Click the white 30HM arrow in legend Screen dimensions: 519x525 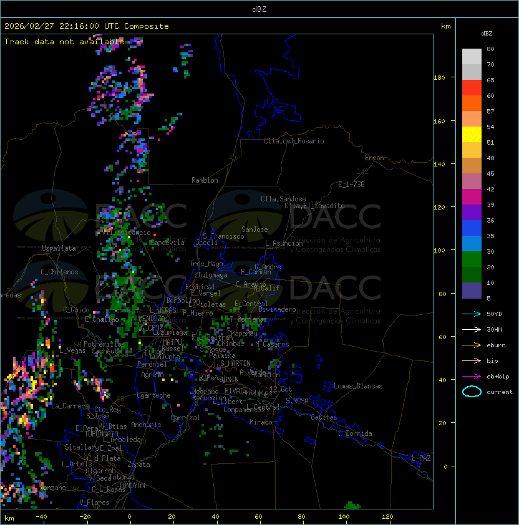coord(472,329)
